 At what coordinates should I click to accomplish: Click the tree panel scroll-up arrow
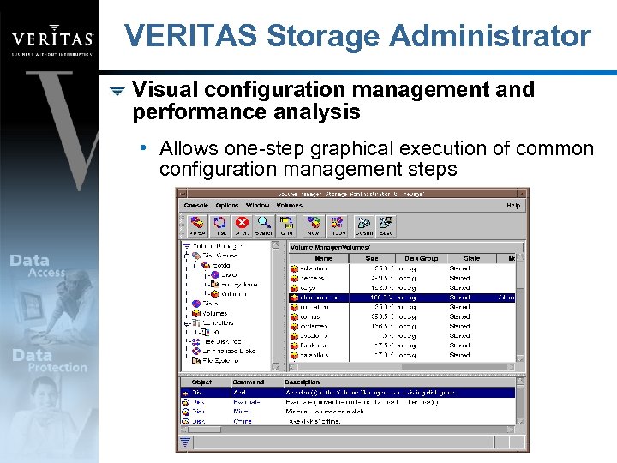[275, 245]
